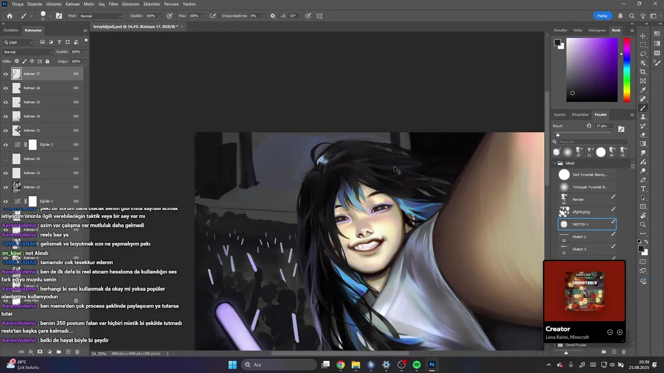This screenshot has height=373, width=664.
Task: Hide layer Katman 14
Action: pos(6,117)
